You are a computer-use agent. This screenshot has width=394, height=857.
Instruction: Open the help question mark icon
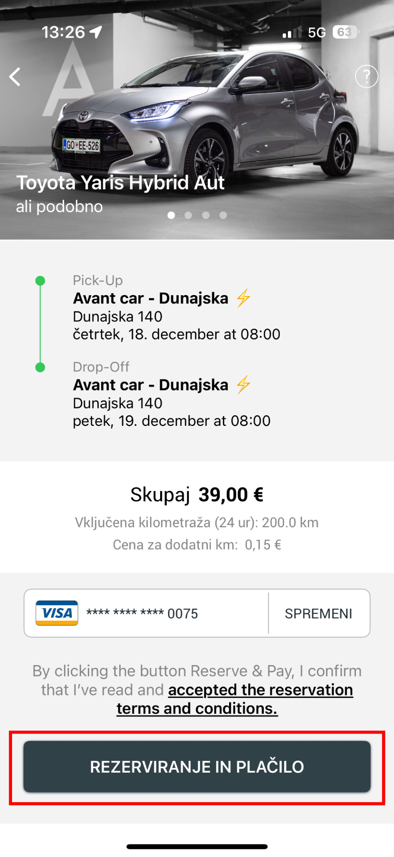[366, 76]
